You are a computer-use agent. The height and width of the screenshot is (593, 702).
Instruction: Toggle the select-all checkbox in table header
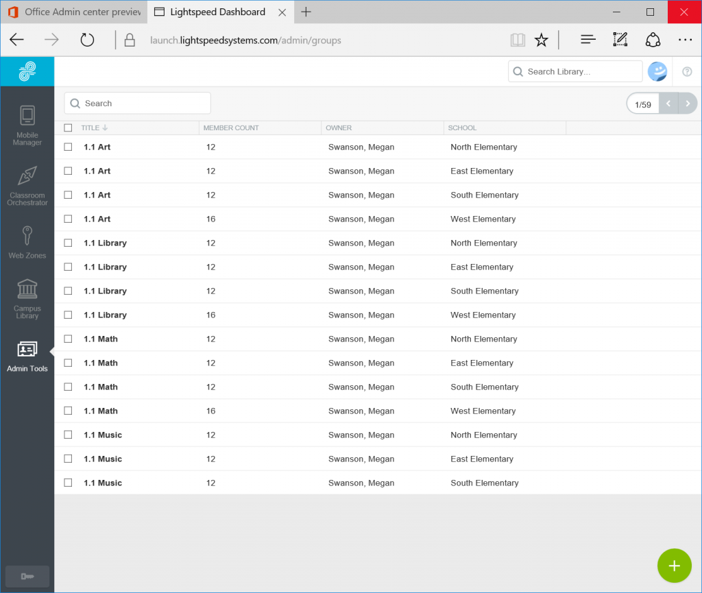pyautogui.click(x=68, y=128)
